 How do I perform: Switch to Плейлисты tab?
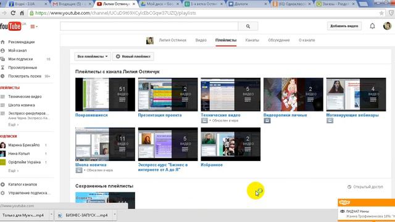[x=226, y=40]
